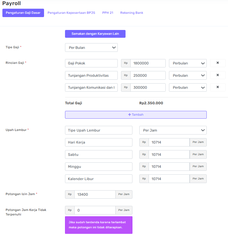Edit the Minggu overtime rate value
This screenshot has height=234, width=228.
click(x=169, y=167)
